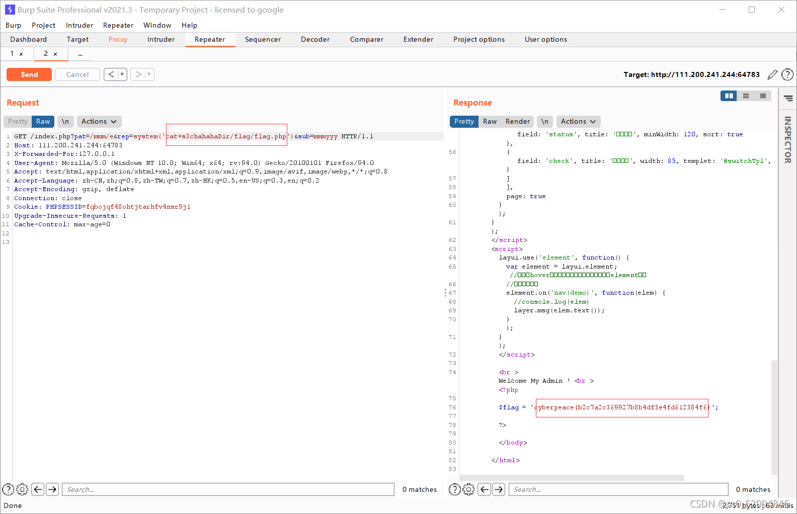This screenshot has width=797, height=514.
Task: Switch to the Intruder tool tab
Action: tap(161, 39)
